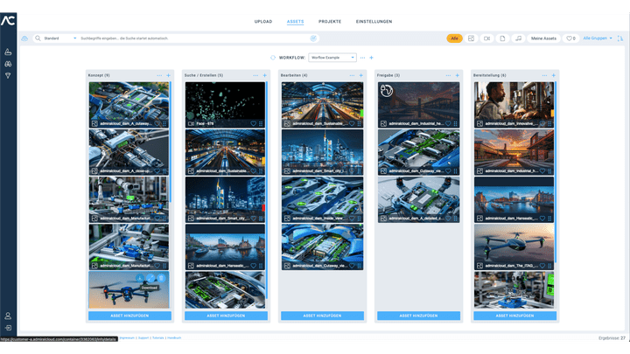Filter assets by video type

coord(486,38)
